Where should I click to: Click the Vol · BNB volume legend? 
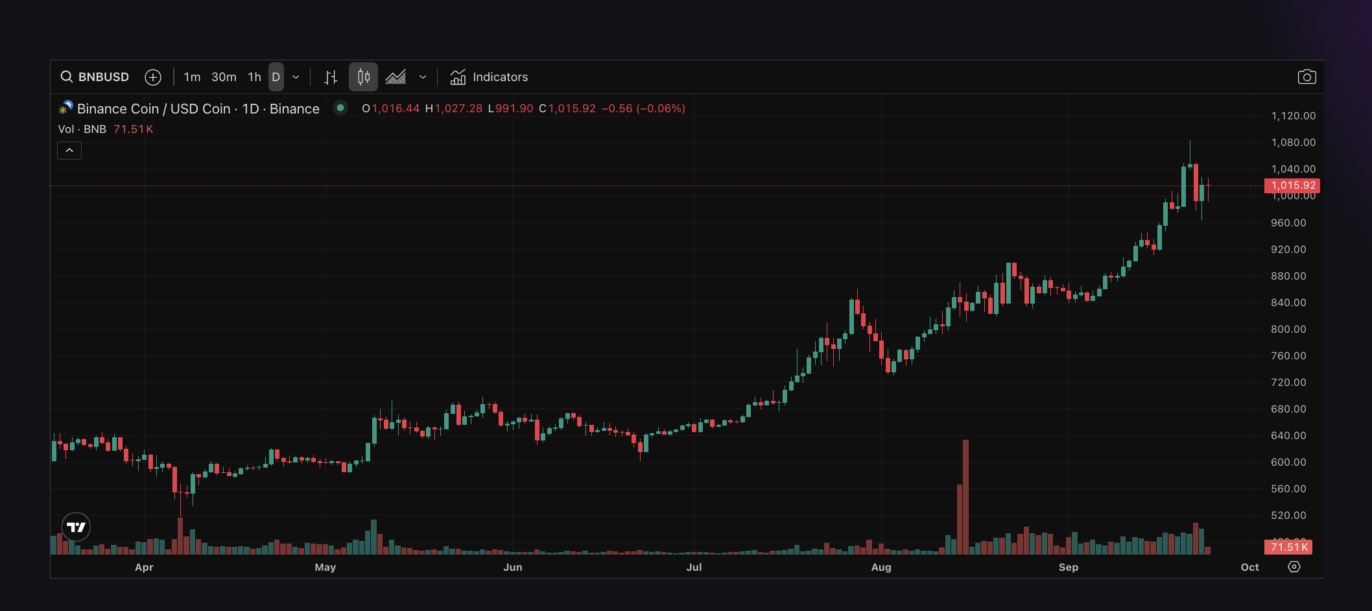pyautogui.click(x=82, y=129)
